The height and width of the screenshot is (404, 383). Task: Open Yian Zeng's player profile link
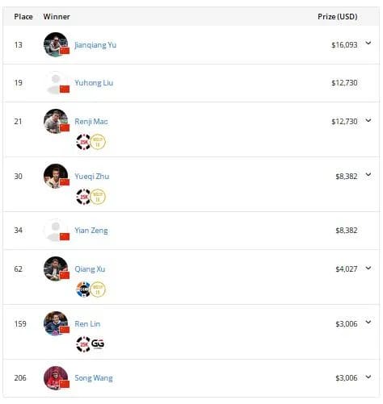click(x=91, y=231)
